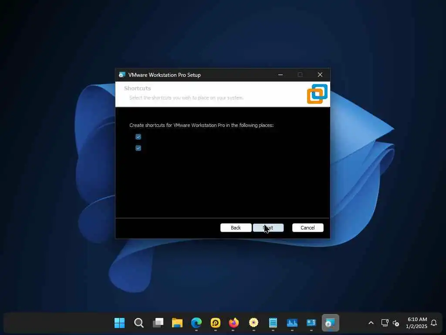
Task: Switch to Firefox in the taskbar
Action: point(234,323)
